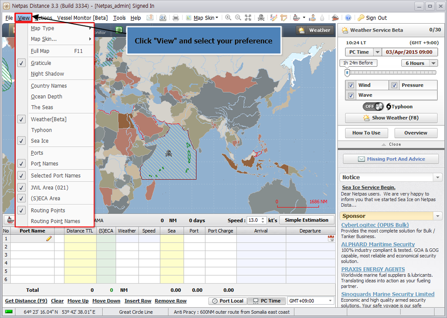This screenshot has height=318, width=447.
Task: Click the envelope icon on Missing Port button
Action: pos(361,159)
